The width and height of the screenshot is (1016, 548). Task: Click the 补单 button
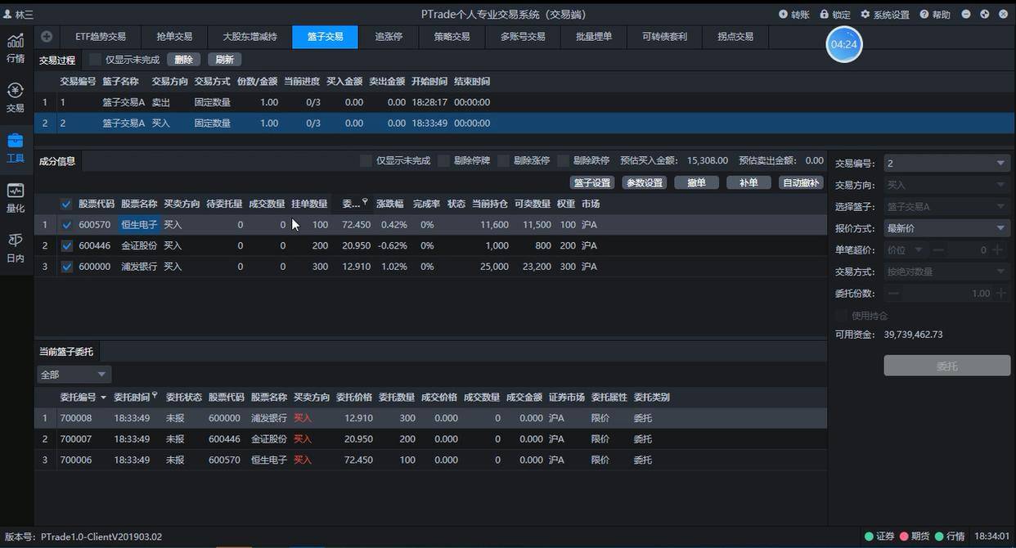(x=749, y=183)
